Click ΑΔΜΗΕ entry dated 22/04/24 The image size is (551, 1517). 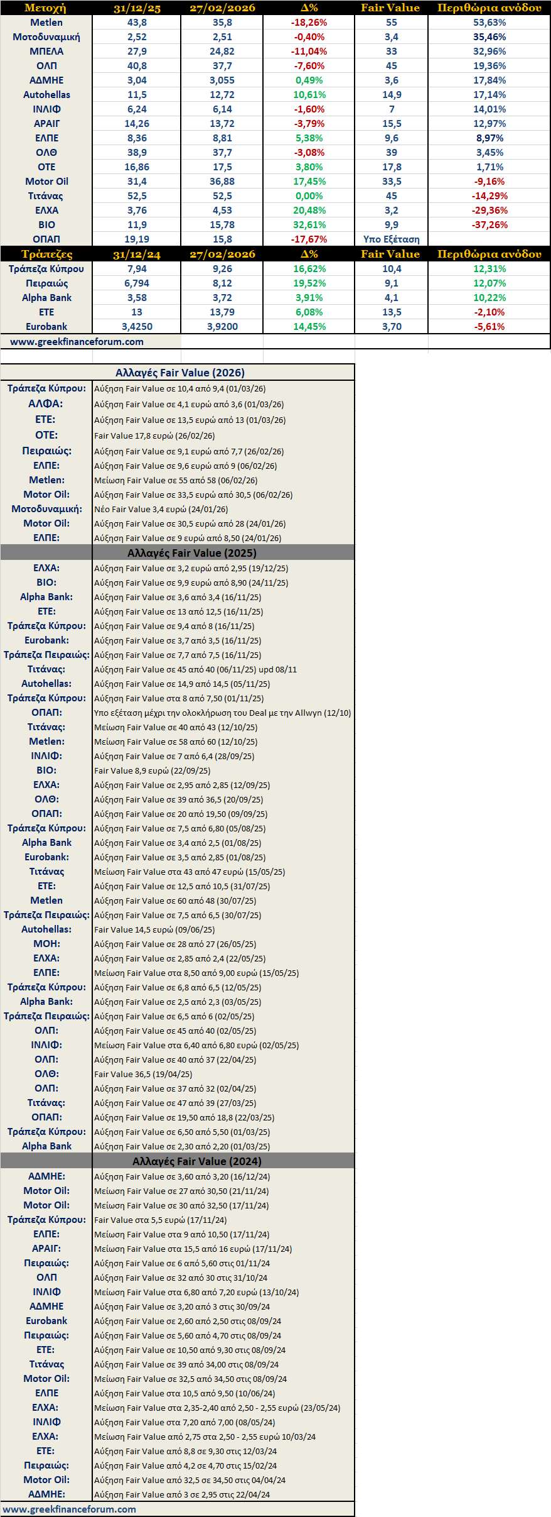[x=182, y=1495]
